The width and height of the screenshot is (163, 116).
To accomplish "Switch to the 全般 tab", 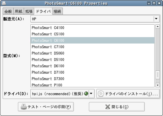I will pyautogui.click(x=8, y=11).
